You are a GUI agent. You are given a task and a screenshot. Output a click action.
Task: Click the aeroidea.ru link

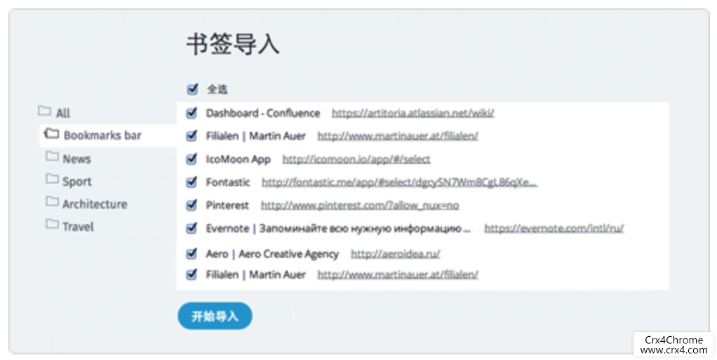(395, 254)
